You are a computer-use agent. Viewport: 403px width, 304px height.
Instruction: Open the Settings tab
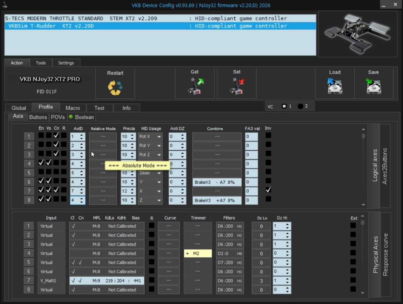[66, 63]
